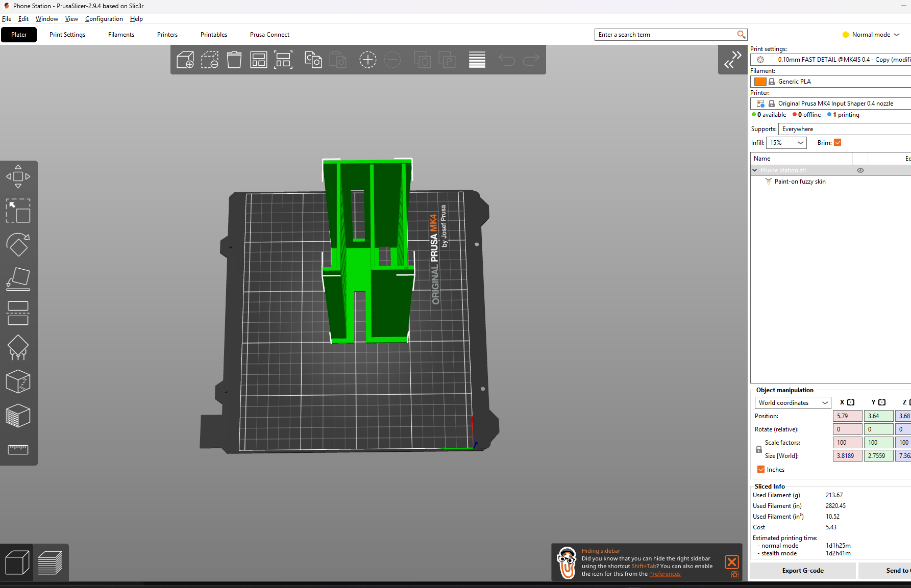The width and height of the screenshot is (911, 588).
Task: Hide Phone Station.stl with eye icon
Action: click(x=860, y=170)
